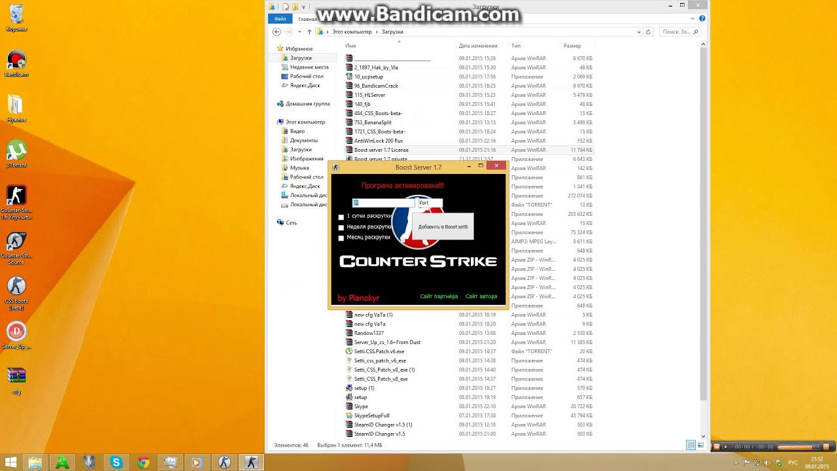Click the Explorer vertical scrollbar
This screenshot has height=471, width=837.
click(x=704, y=222)
